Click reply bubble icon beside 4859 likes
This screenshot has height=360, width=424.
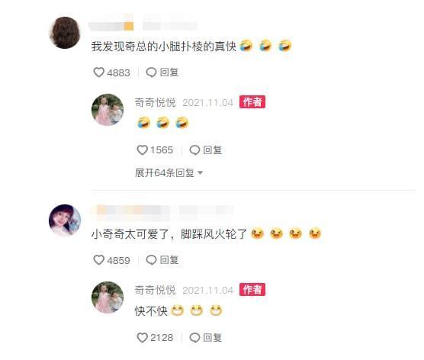(151, 260)
